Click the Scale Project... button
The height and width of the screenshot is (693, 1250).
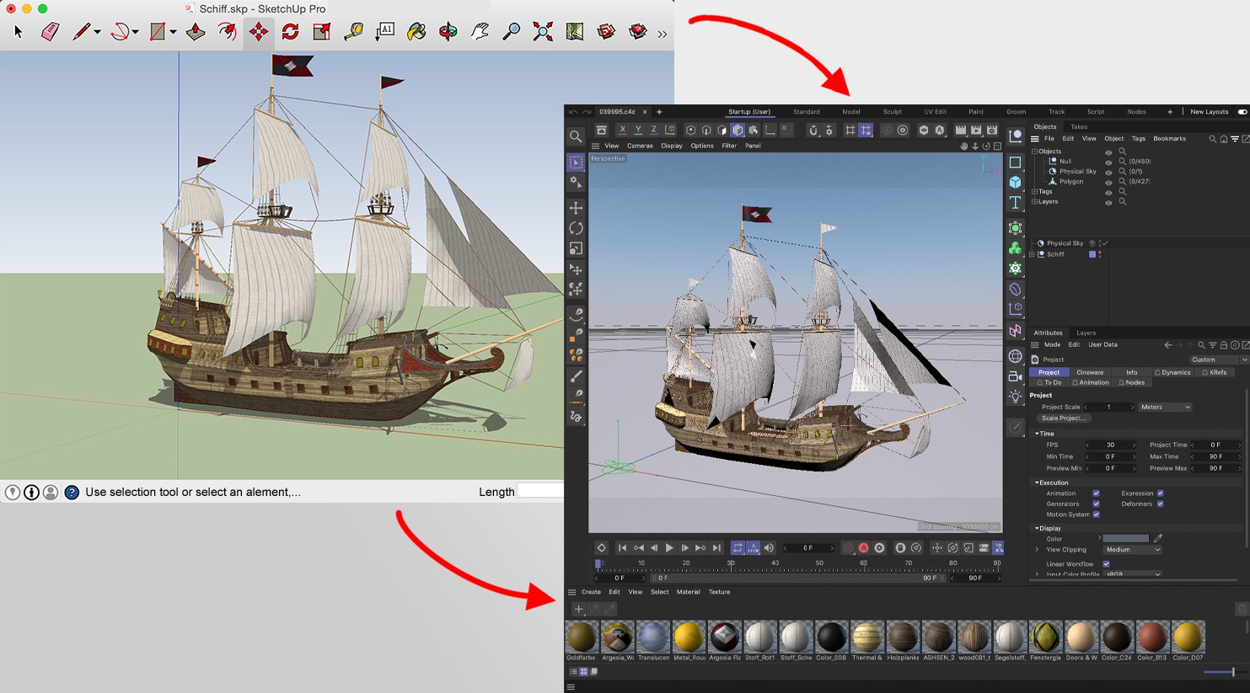[1064, 418]
